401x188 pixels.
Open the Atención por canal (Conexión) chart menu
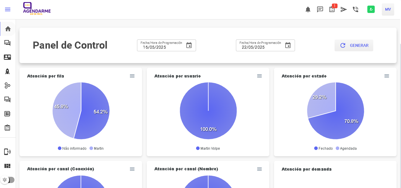click(132, 169)
